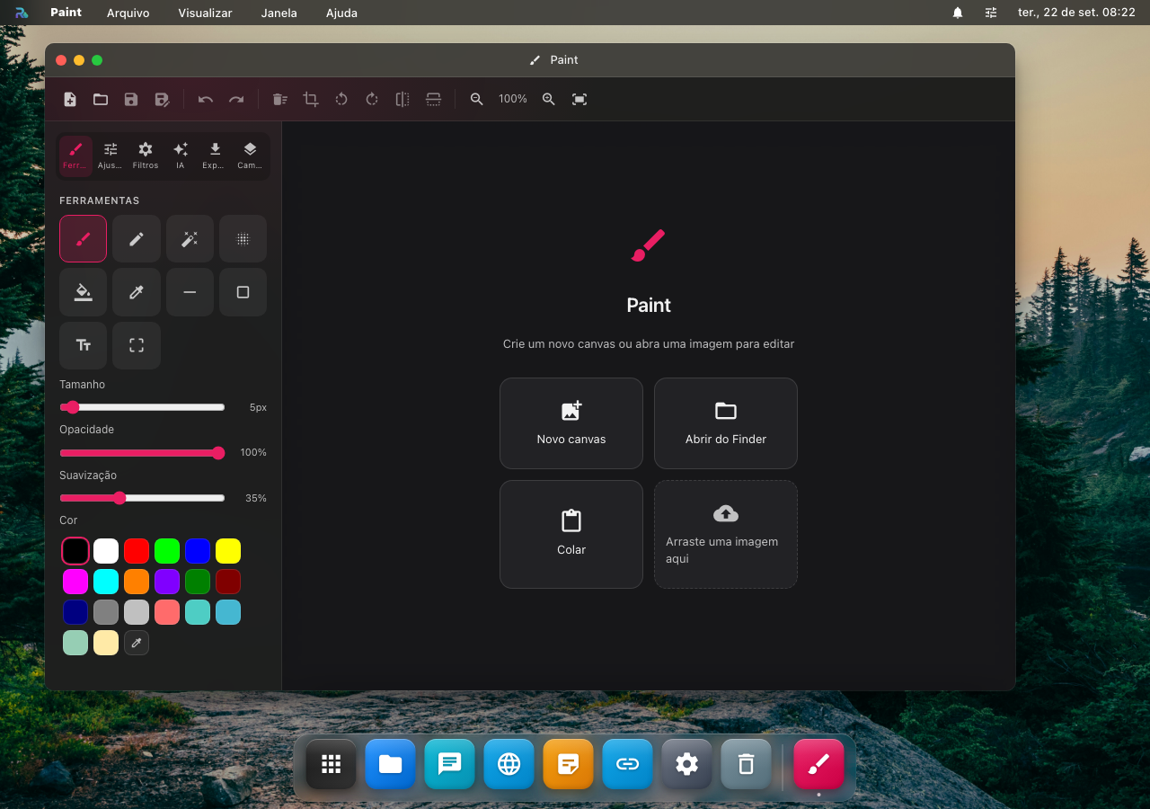Open the IA tab

pyautogui.click(x=181, y=156)
